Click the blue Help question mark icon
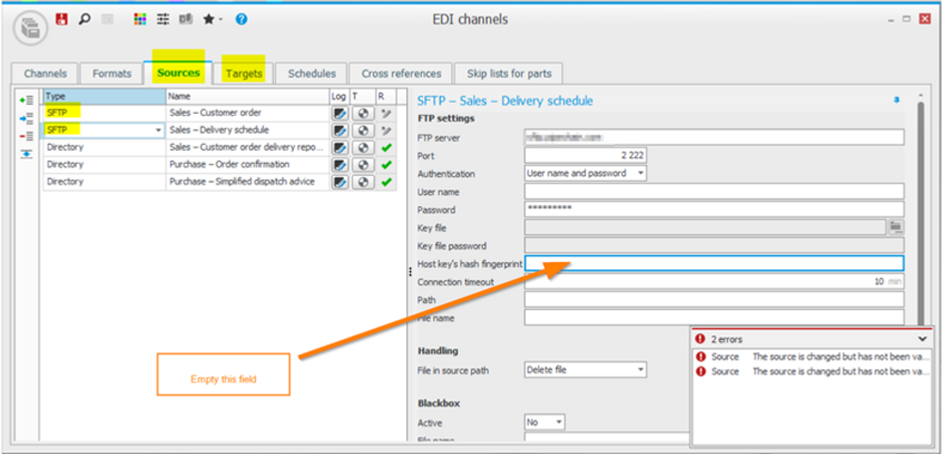Image resolution: width=942 pixels, height=454 pixels. [x=241, y=19]
